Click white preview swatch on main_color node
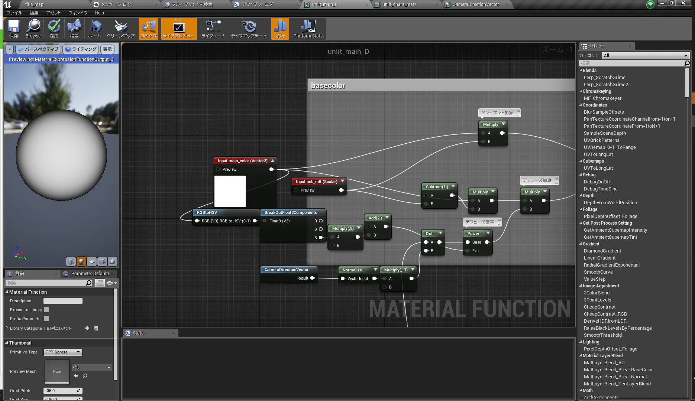Screen dimensions: 695x401 (230, 191)
